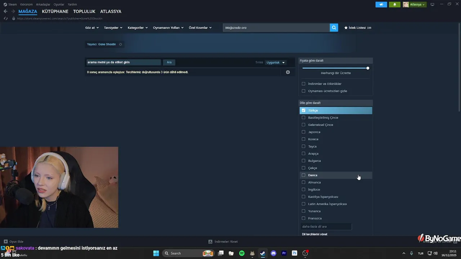Open the Atlassya account dropdown
461x259 pixels.
(415, 4)
